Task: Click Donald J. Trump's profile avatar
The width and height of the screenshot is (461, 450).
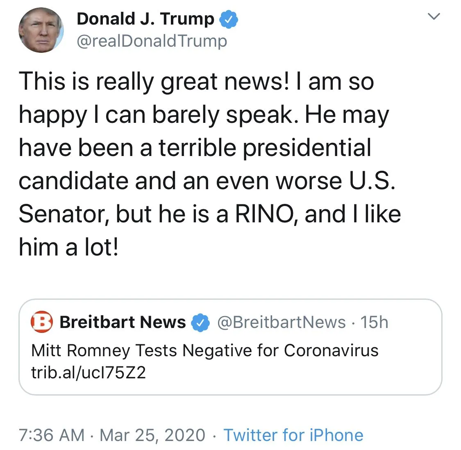Action: pos(41,30)
